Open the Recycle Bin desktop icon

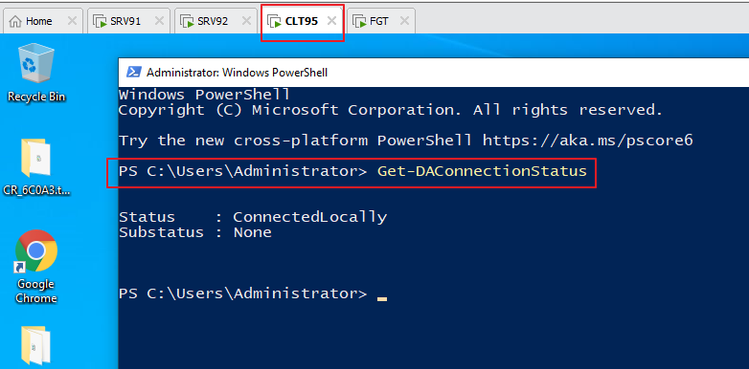pyautogui.click(x=36, y=73)
